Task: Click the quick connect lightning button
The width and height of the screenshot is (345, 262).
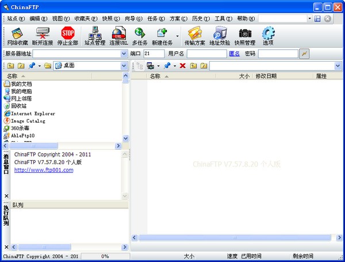Action: 304,54
